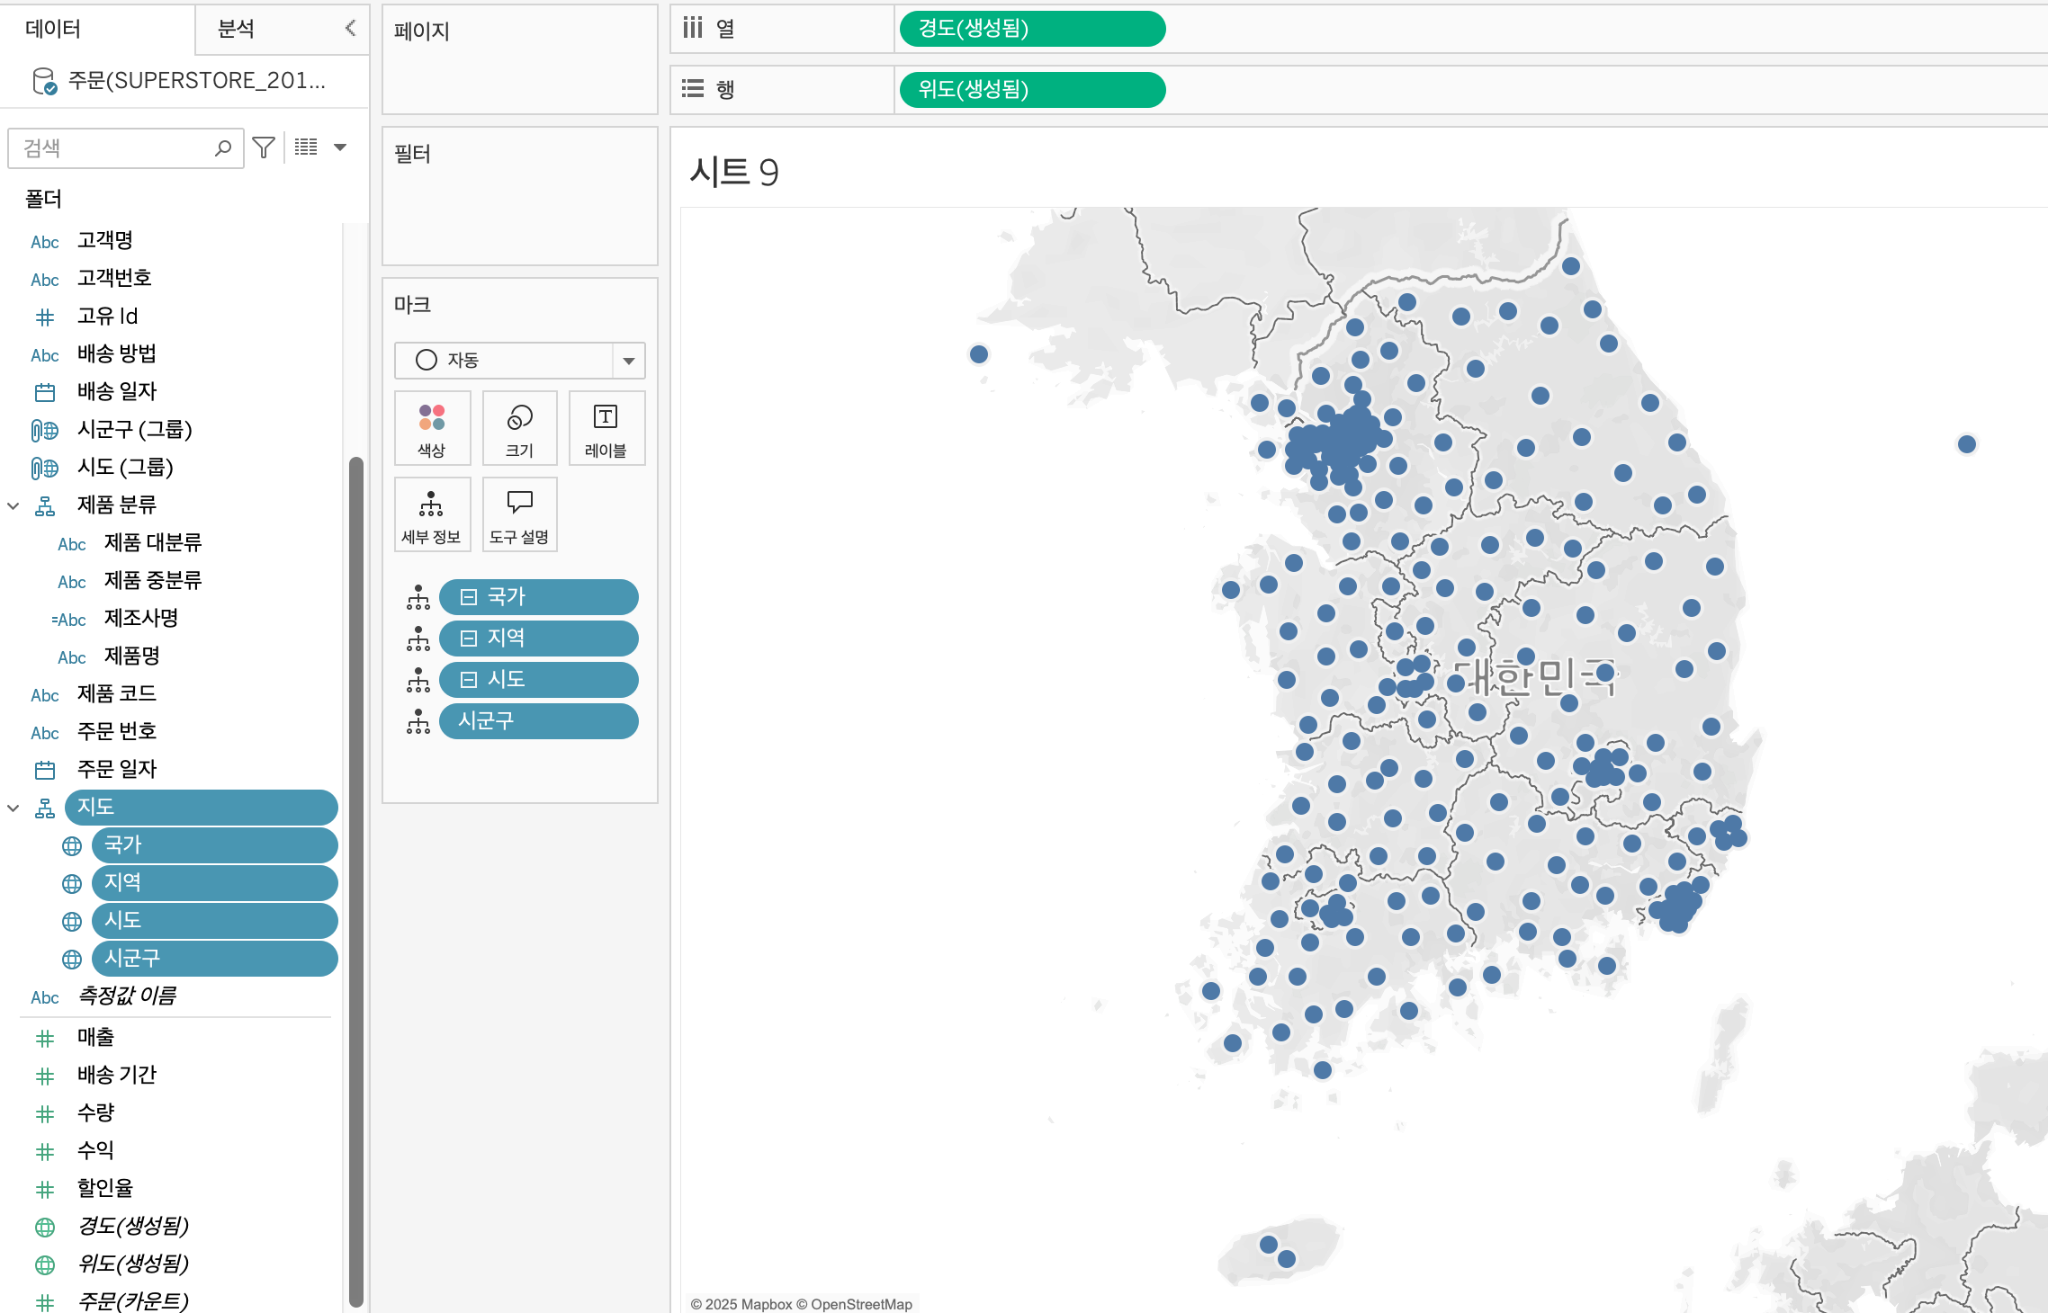Open the view options arrow beside list icon
The height and width of the screenshot is (1313, 2048).
(340, 147)
